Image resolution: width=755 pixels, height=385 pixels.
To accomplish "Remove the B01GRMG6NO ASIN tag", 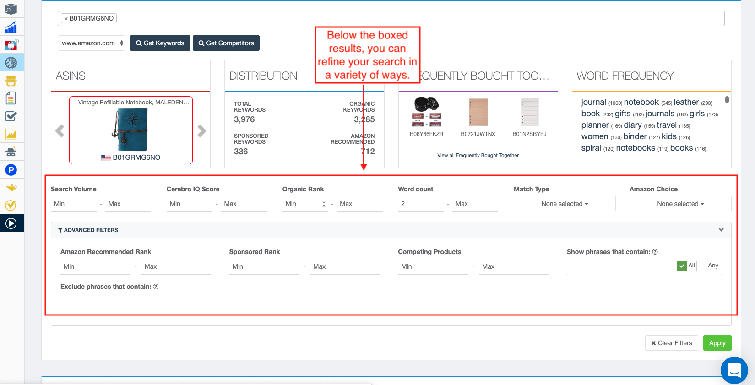I will coord(66,19).
